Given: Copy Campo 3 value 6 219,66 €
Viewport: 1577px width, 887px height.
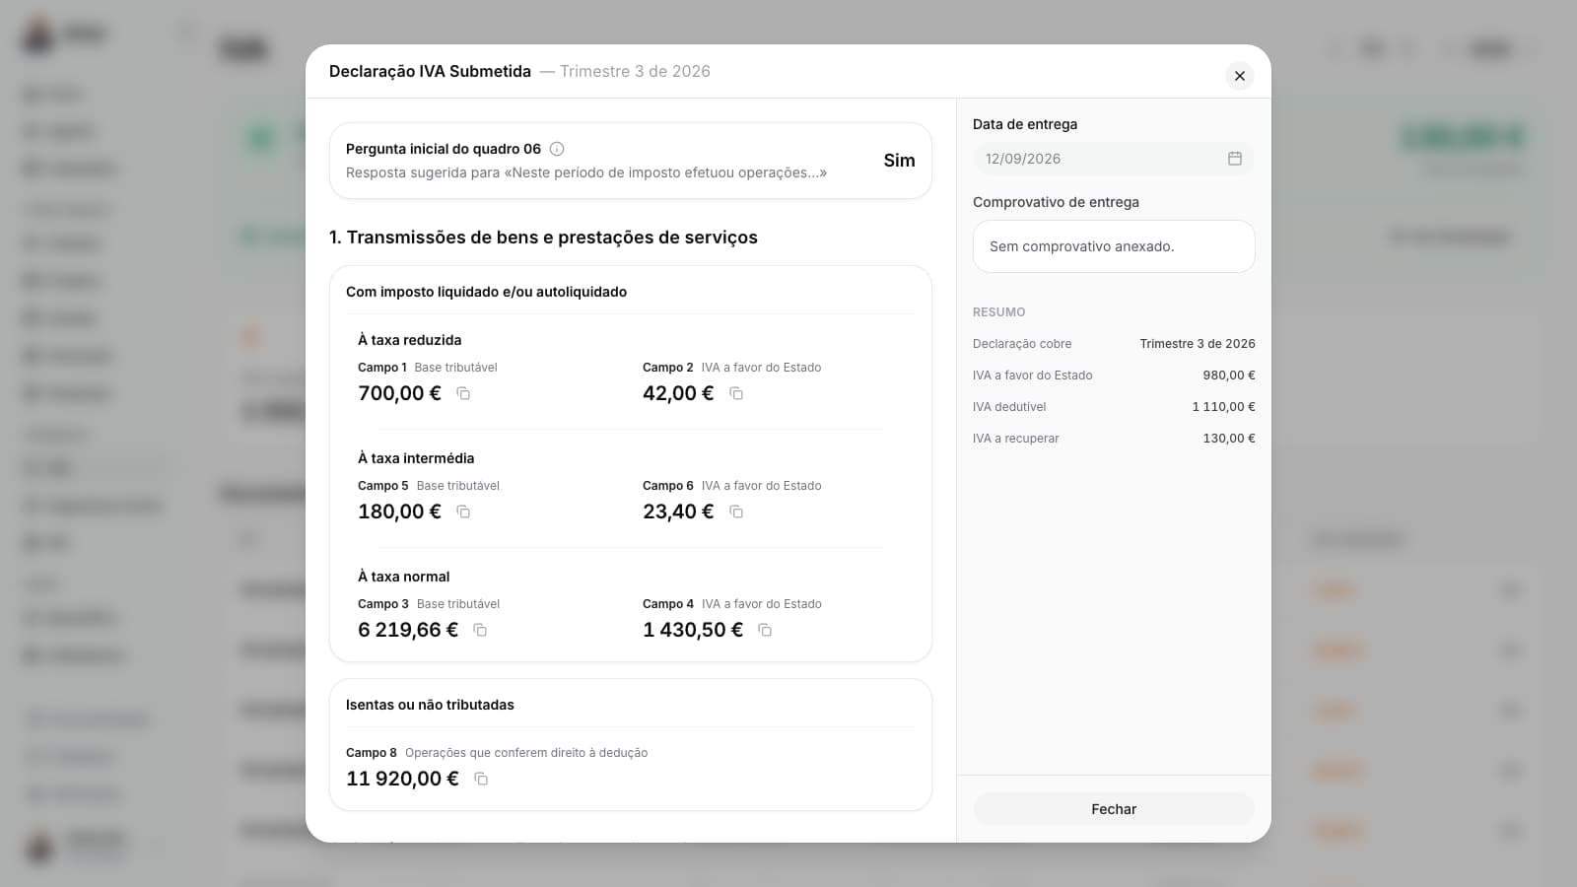Looking at the screenshot, I should [x=480, y=630].
